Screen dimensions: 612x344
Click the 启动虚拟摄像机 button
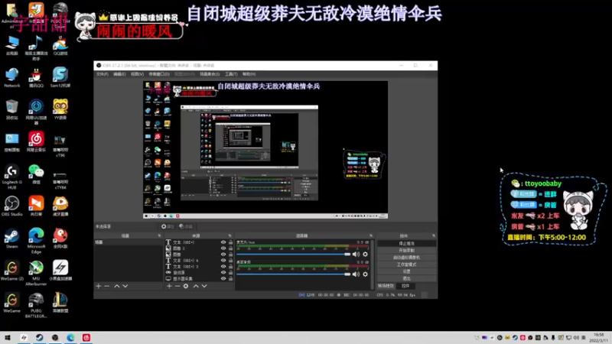(x=406, y=258)
